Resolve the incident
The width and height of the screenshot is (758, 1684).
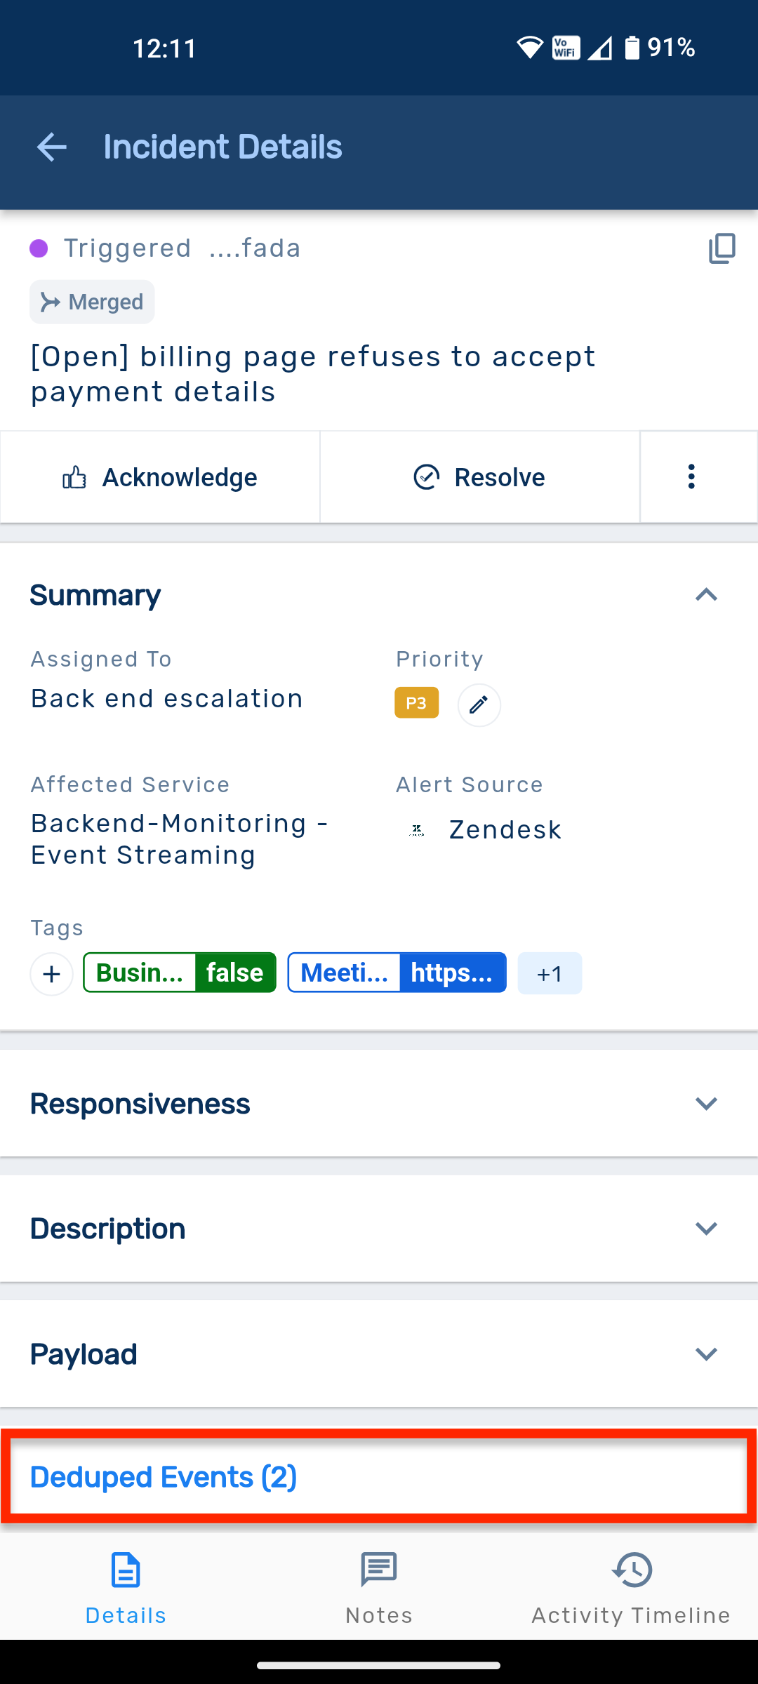coord(479,477)
